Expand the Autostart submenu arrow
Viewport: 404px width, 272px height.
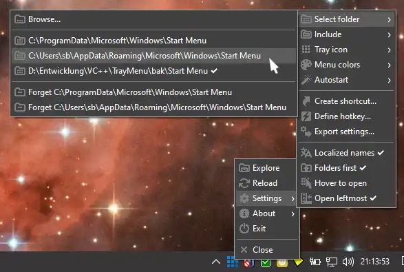point(389,80)
